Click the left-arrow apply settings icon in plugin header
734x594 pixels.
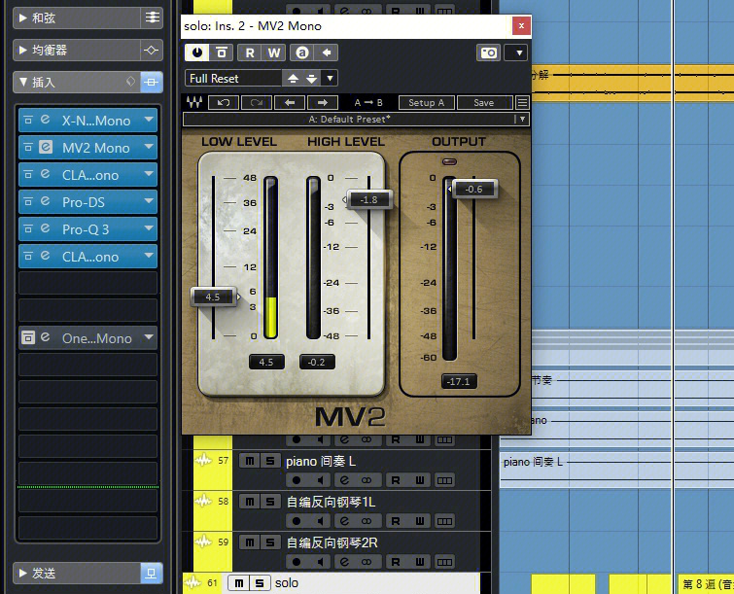(327, 52)
